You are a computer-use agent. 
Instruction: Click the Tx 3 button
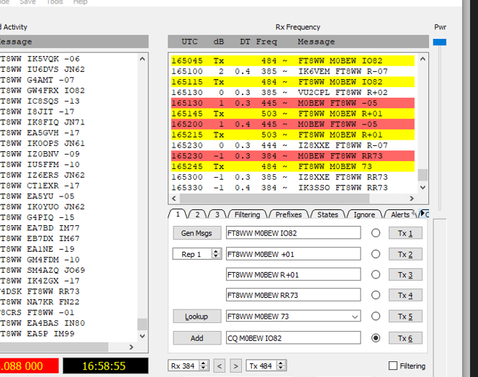point(405,275)
